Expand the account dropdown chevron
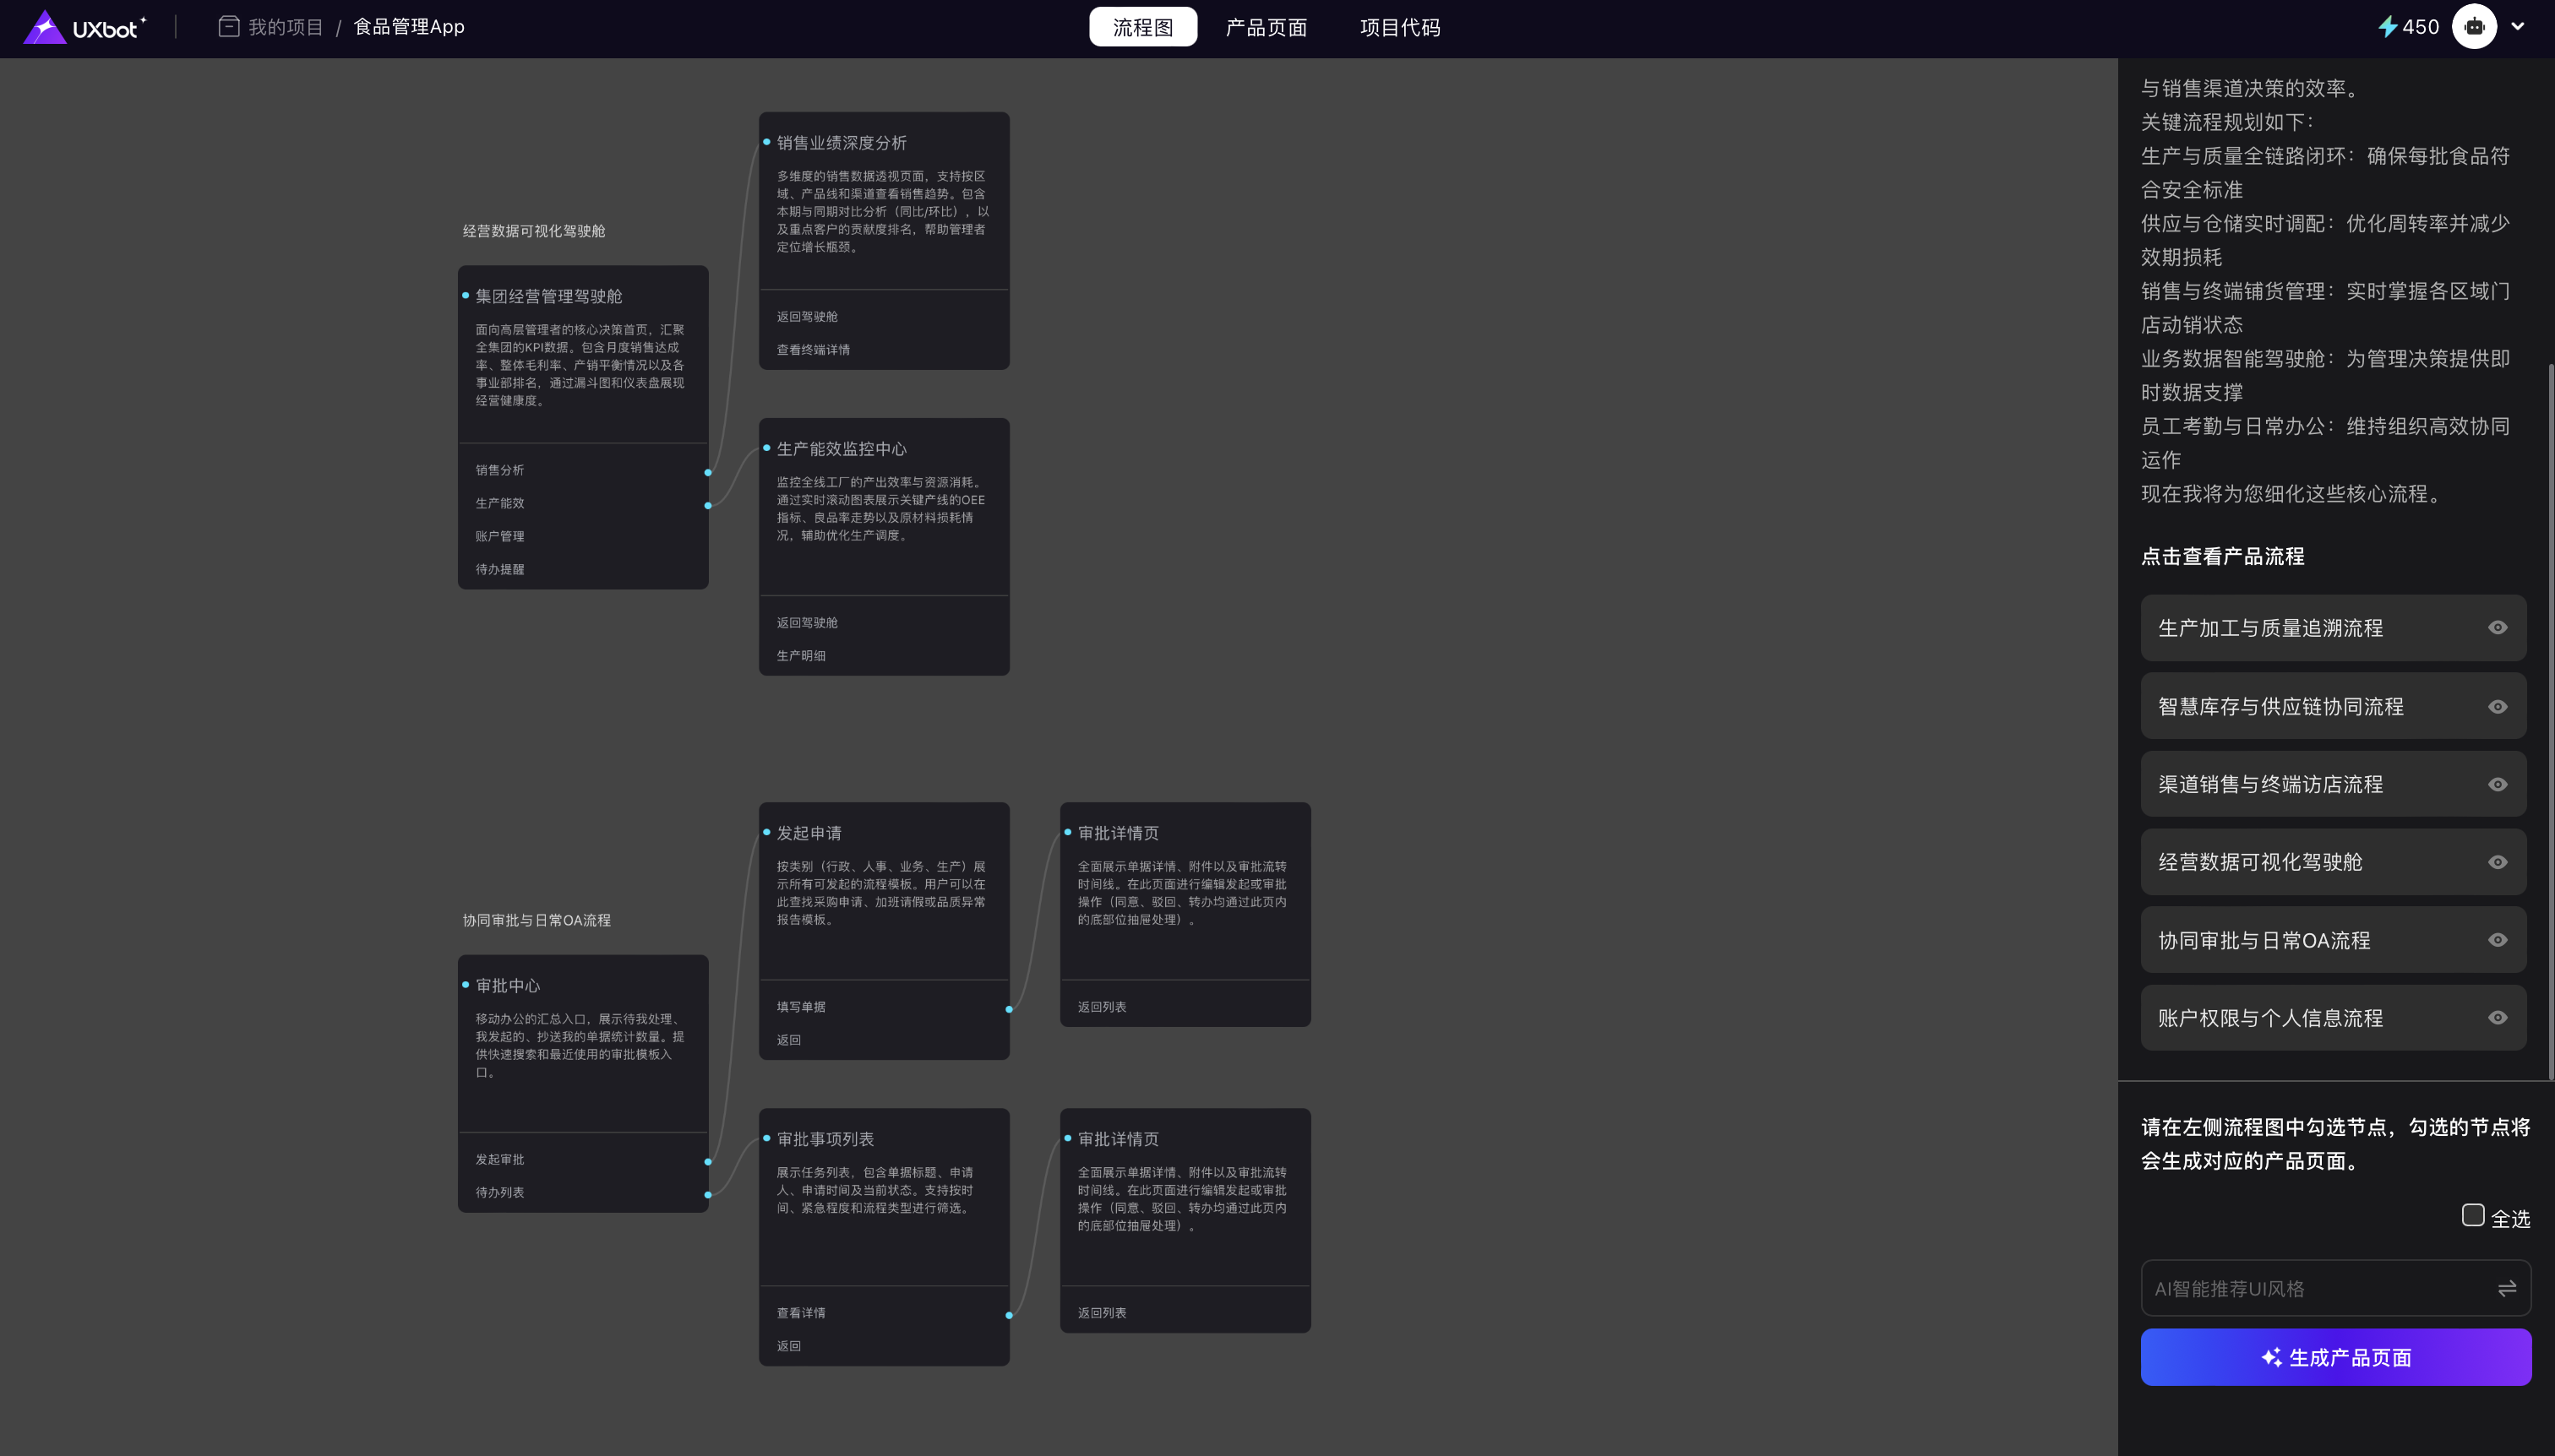Image resolution: width=2555 pixels, height=1456 pixels. tap(2518, 27)
